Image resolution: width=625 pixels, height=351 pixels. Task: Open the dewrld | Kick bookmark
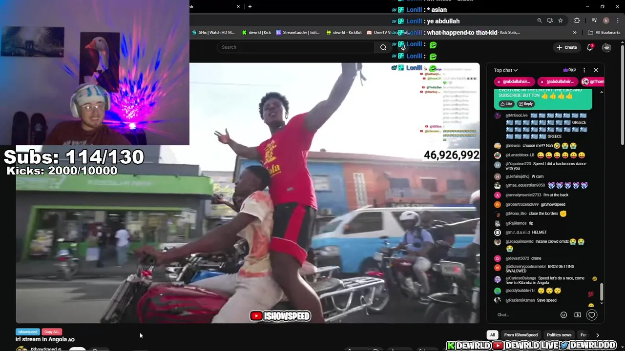click(256, 33)
